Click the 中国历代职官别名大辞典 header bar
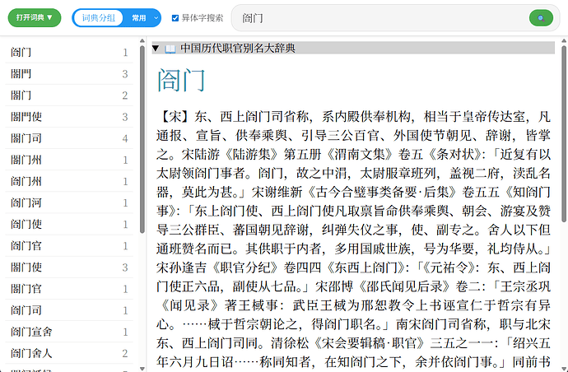568x372 pixels. [353, 49]
